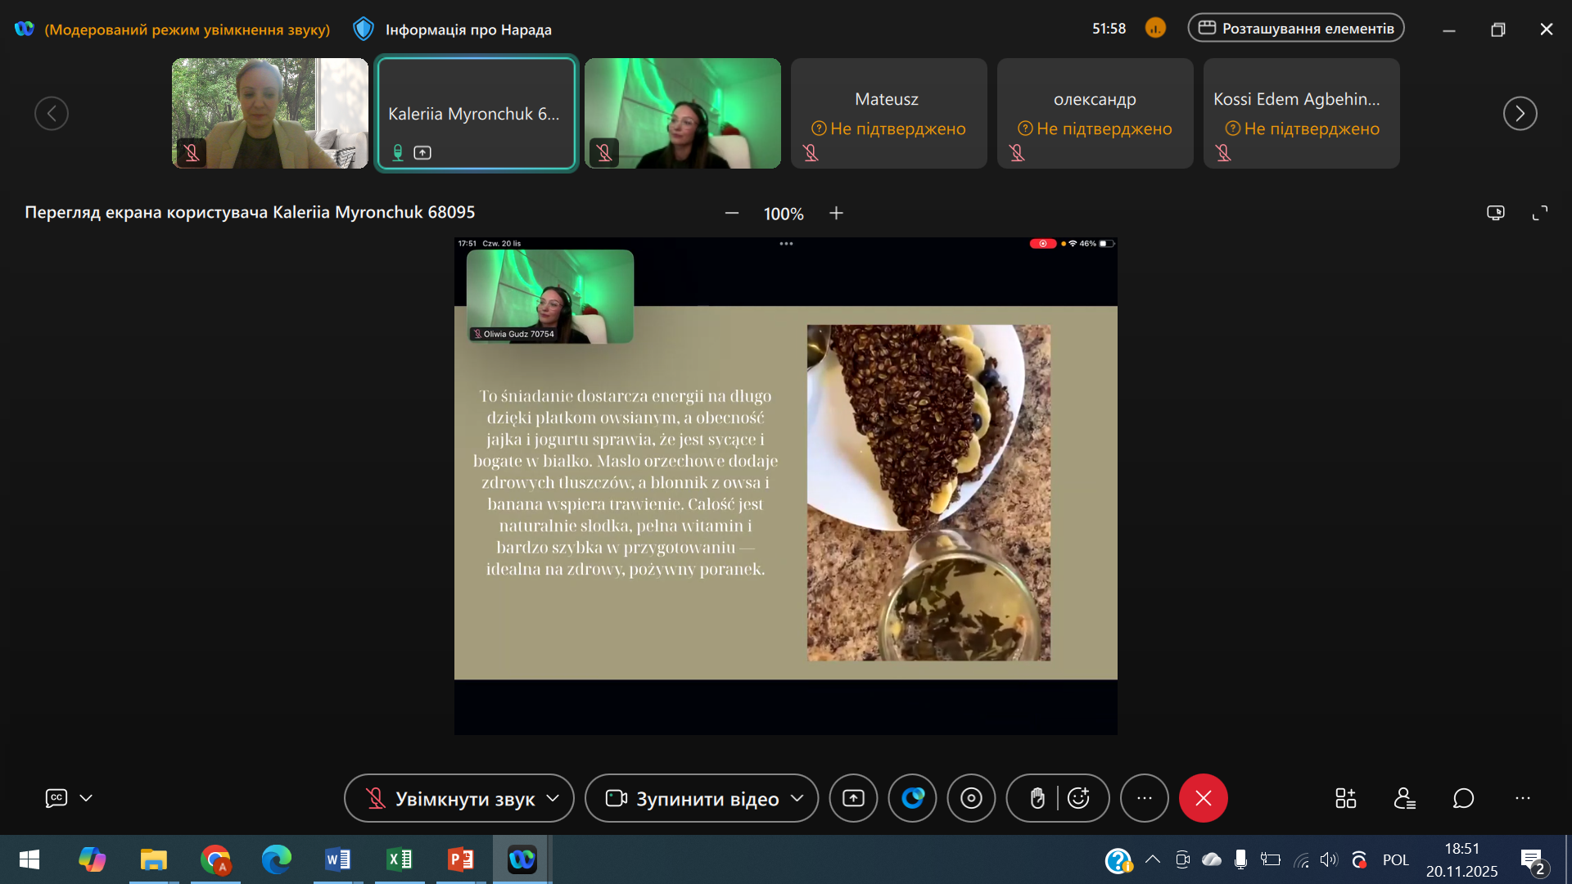Raise hand using the hand icon
Screen dimensions: 1572x884
click(x=1037, y=798)
